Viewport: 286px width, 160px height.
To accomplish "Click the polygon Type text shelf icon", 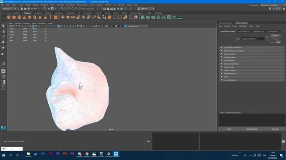I will pos(50,17).
